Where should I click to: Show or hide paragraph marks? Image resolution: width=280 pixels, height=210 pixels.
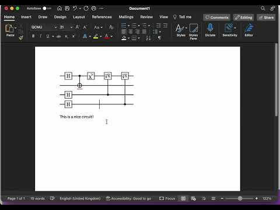pos(159,38)
